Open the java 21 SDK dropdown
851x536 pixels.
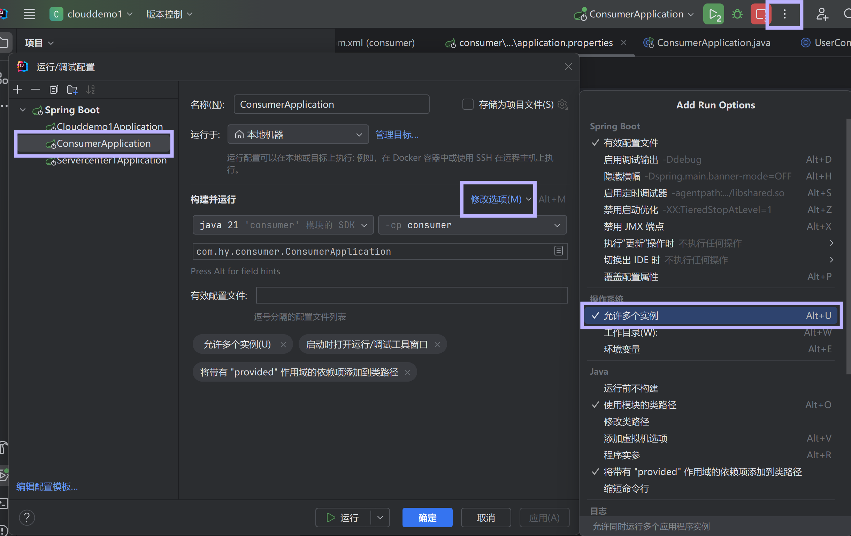point(283,225)
